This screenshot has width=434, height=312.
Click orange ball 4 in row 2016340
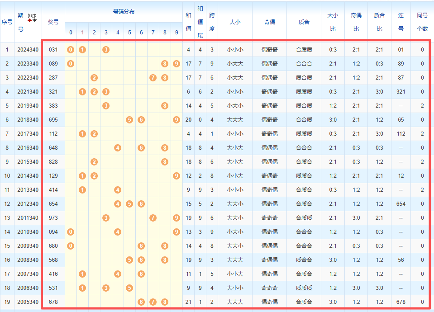click(118, 148)
